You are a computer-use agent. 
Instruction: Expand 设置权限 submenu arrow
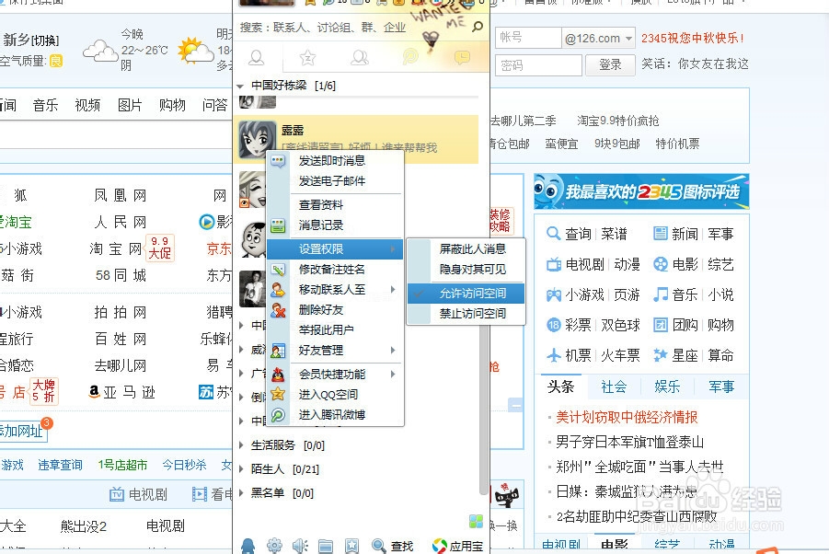[x=393, y=249]
